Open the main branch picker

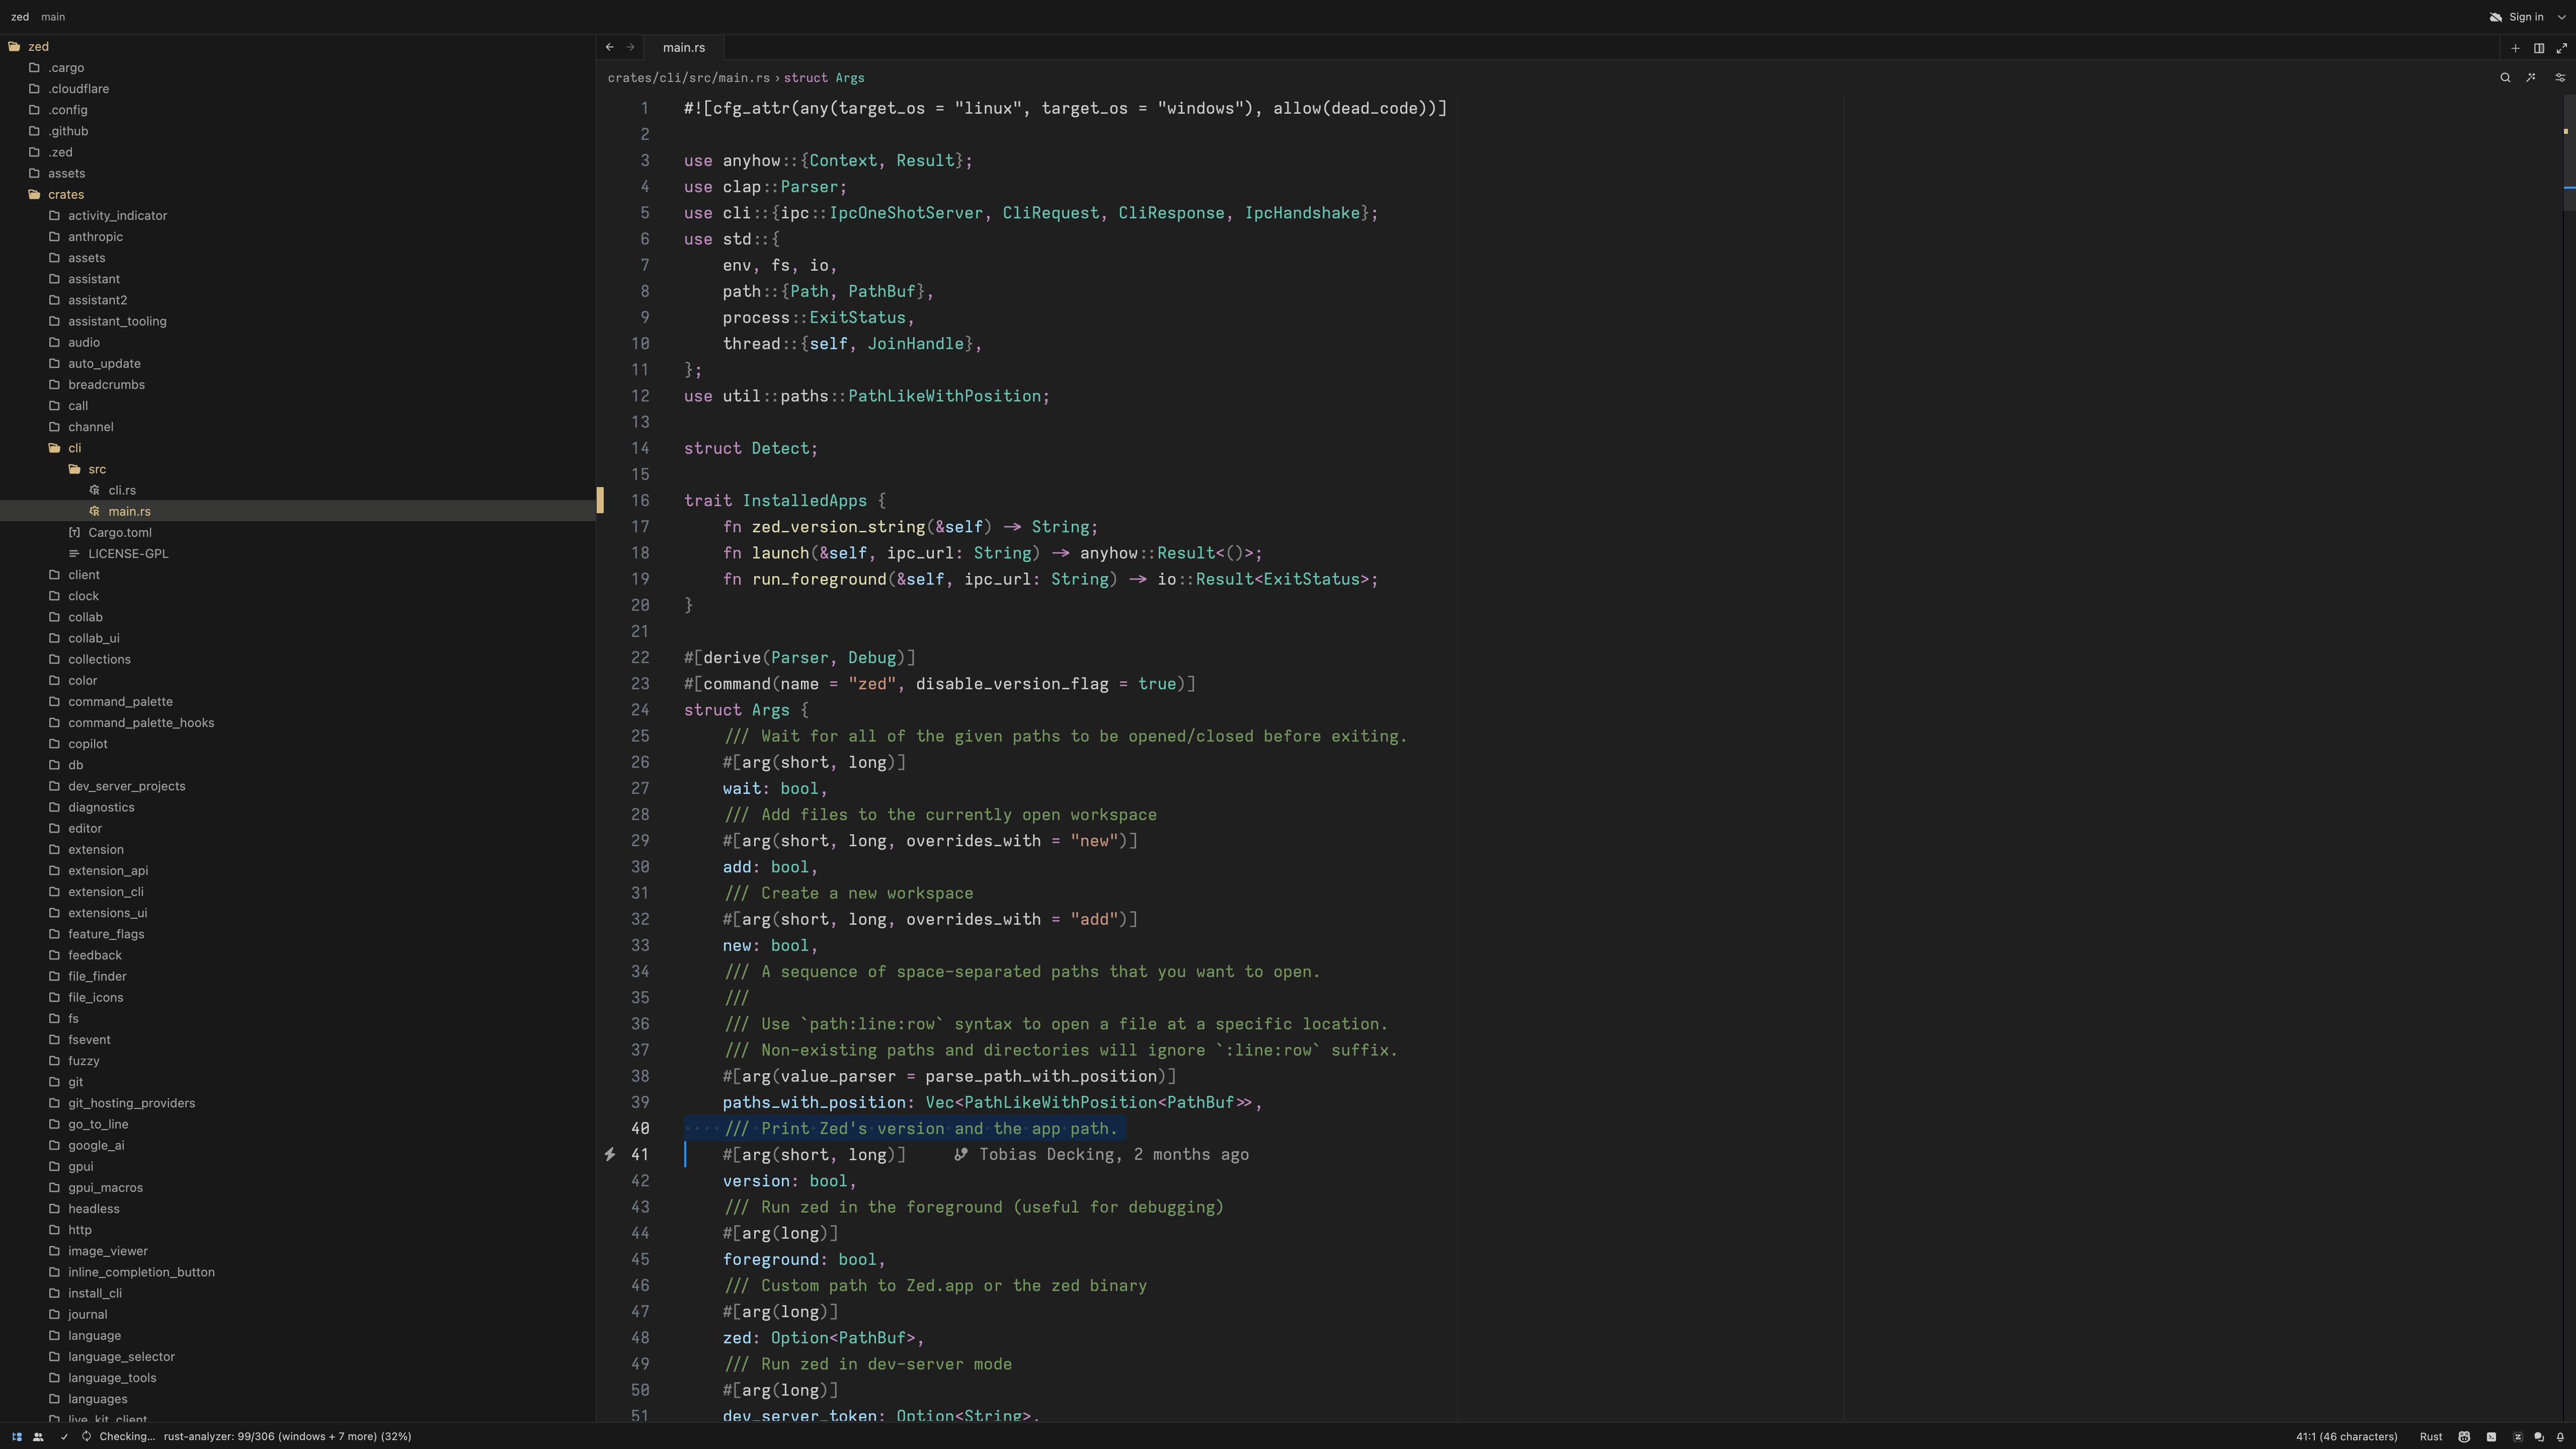[53, 17]
